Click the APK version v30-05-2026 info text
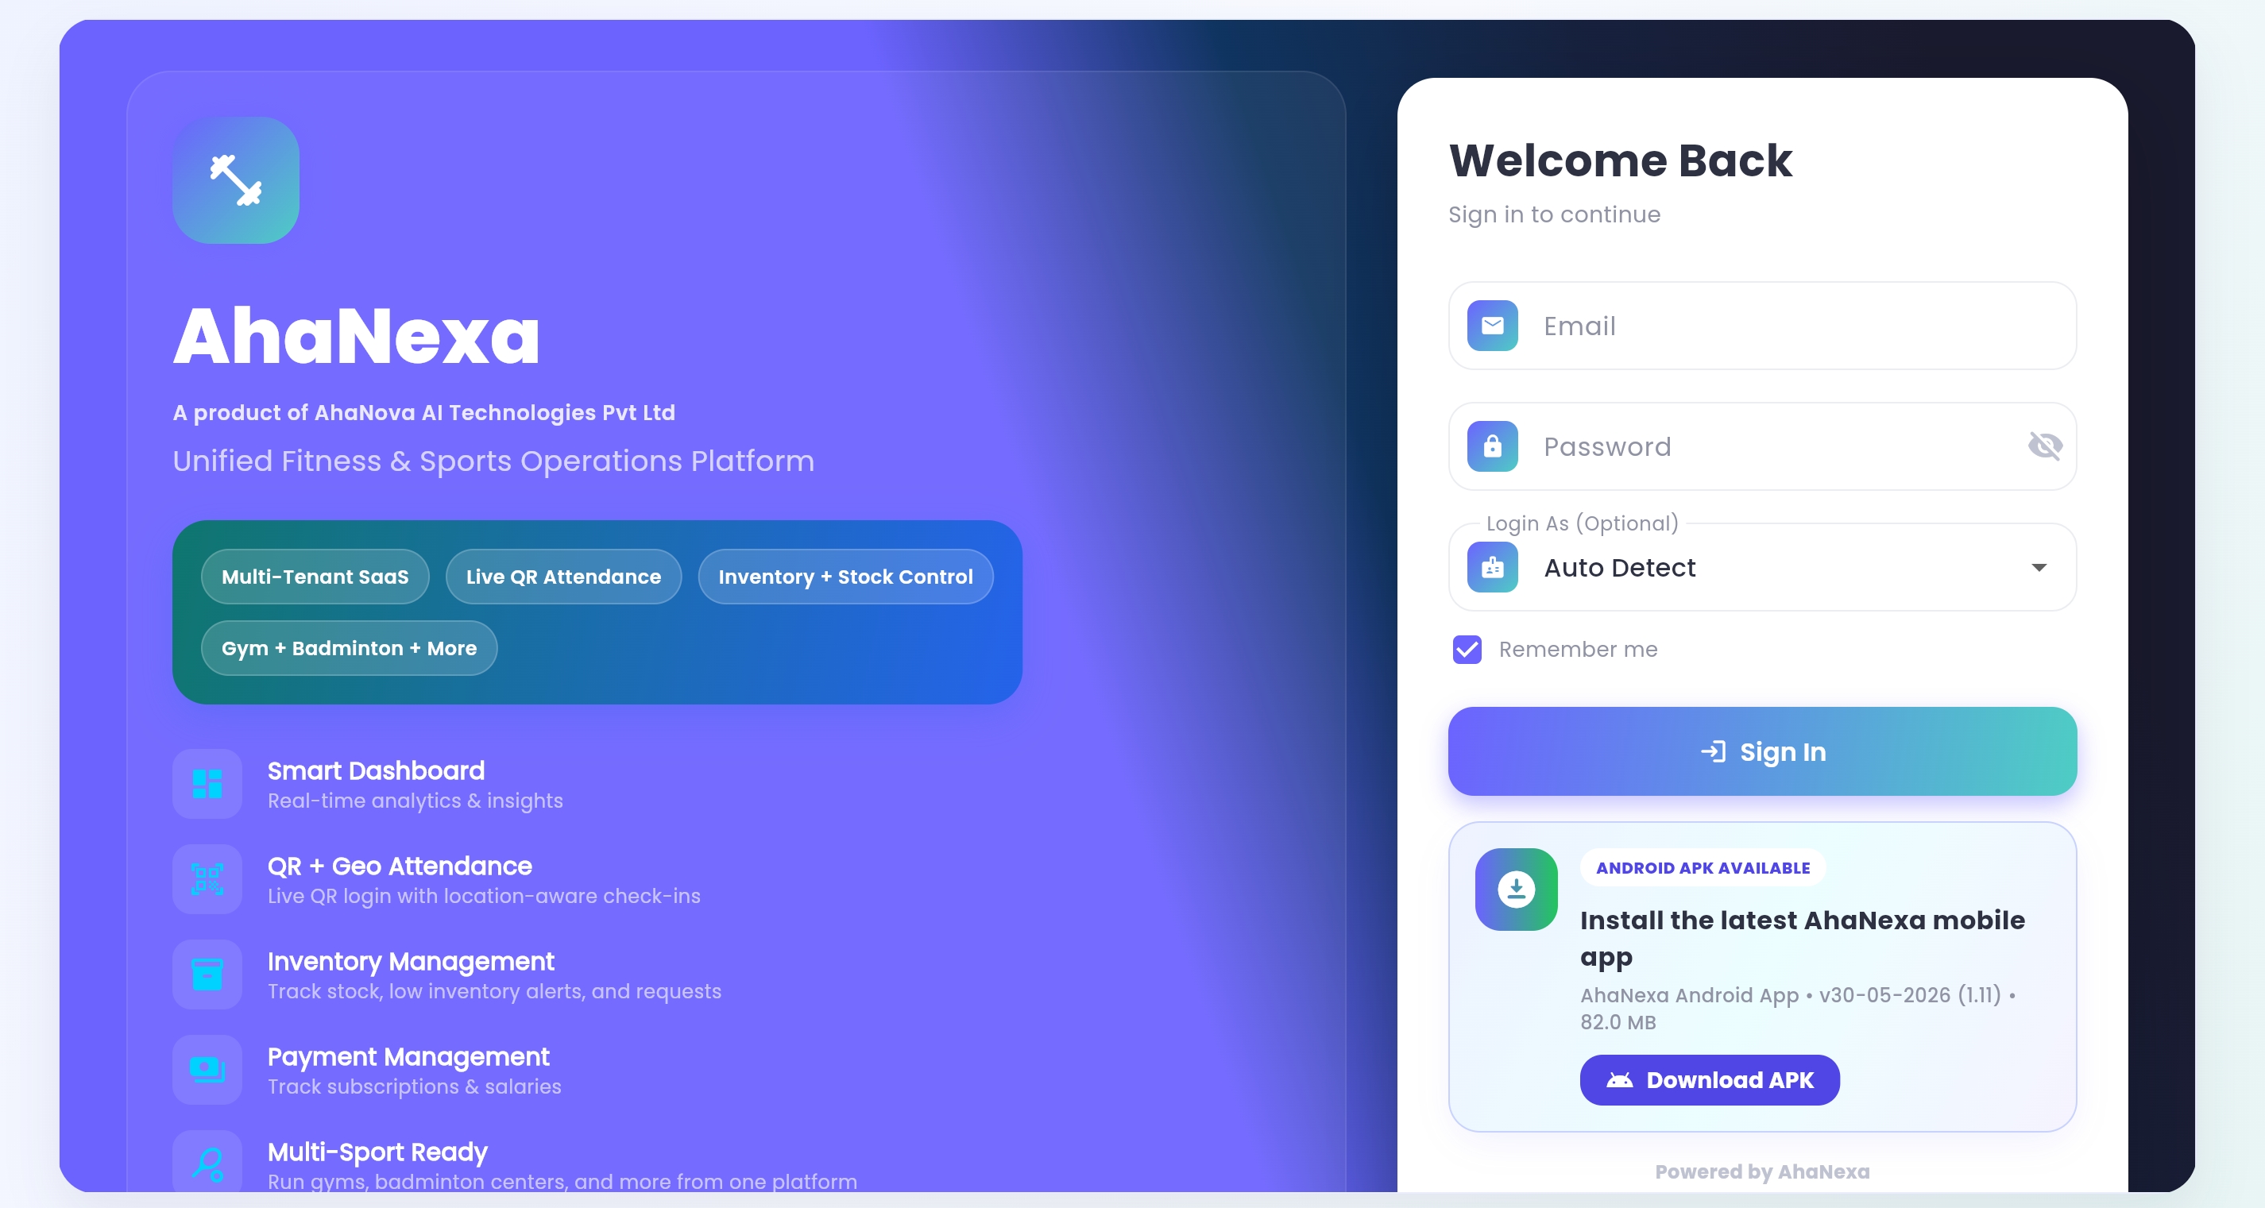 [1797, 1009]
